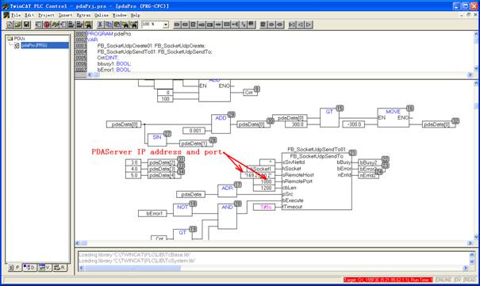Click the Open project toolbar icon
This screenshot has width=480, height=286.
click(x=18, y=25)
